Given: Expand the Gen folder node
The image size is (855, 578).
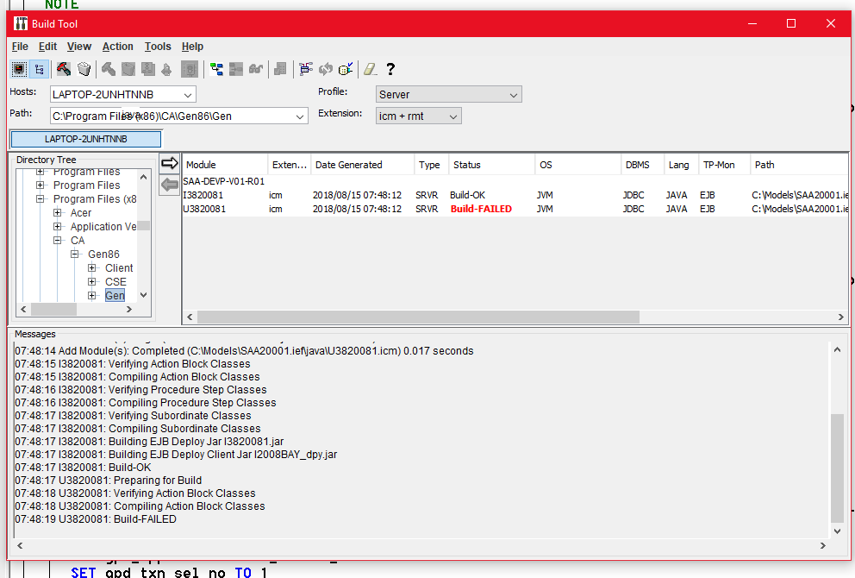Looking at the screenshot, I should click(x=92, y=295).
